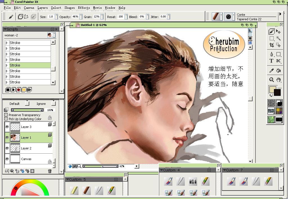
Task: Select the Brush tool in toolbox
Action: tap(271, 32)
